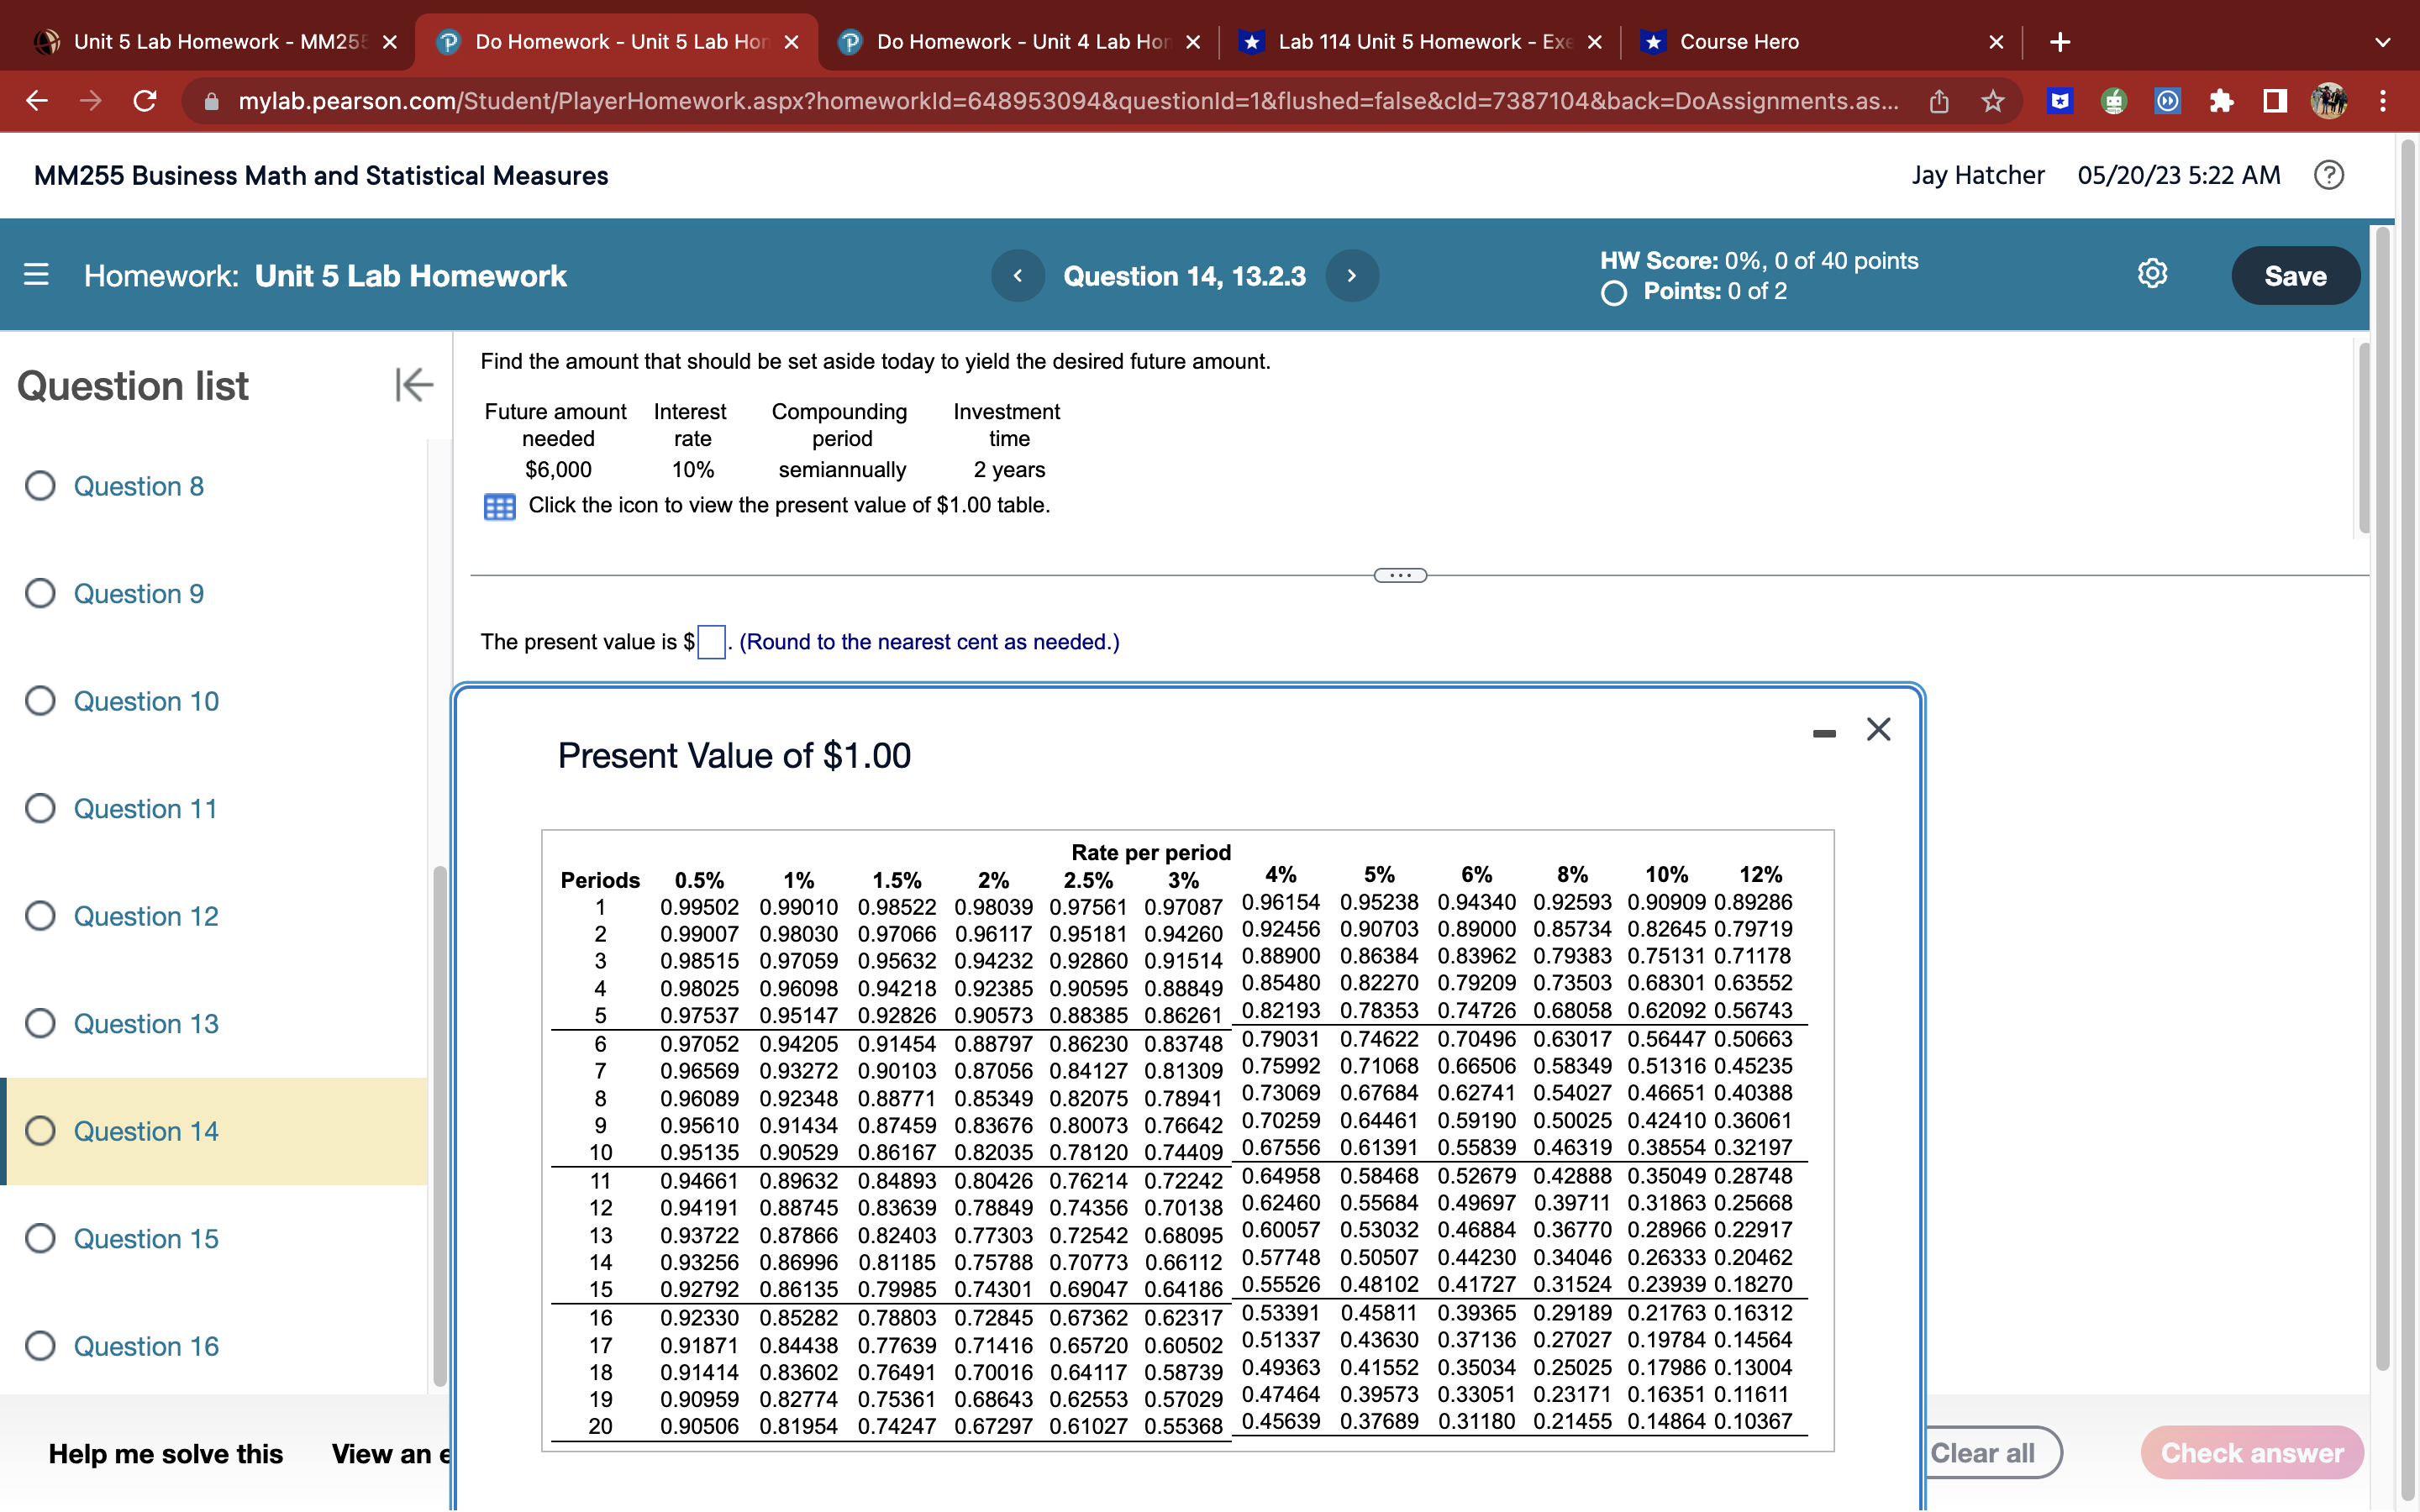The image size is (2420, 1512).
Task: Click the present value answer box
Action: click(711, 642)
